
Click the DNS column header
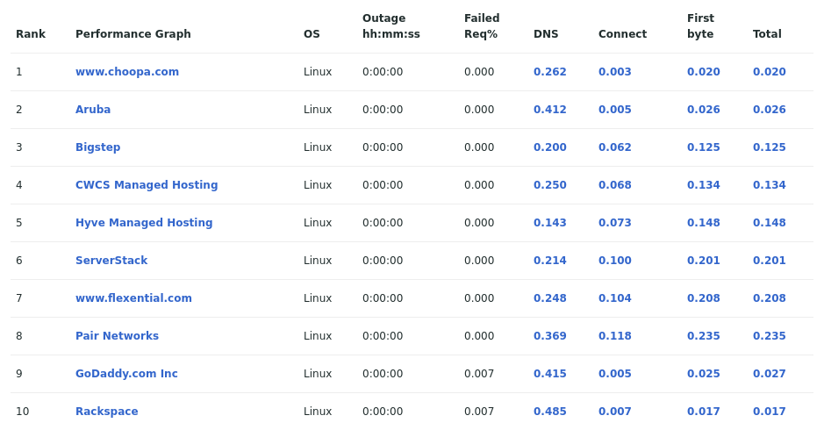point(546,34)
